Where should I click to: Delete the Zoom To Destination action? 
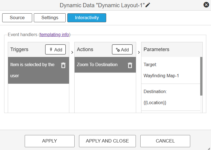130,65
